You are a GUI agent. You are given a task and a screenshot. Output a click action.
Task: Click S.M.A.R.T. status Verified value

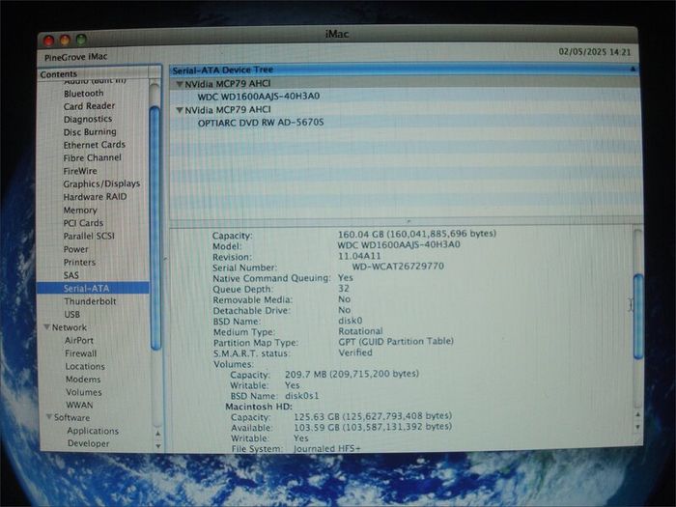tap(355, 352)
